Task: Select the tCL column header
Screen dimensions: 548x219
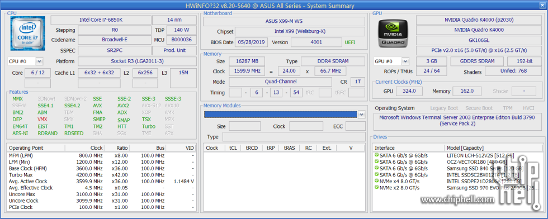Action: (233, 147)
